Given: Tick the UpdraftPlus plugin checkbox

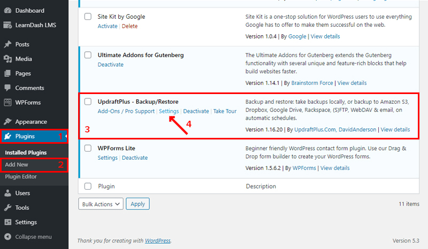Looking at the screenshot, I should (88, 102).
